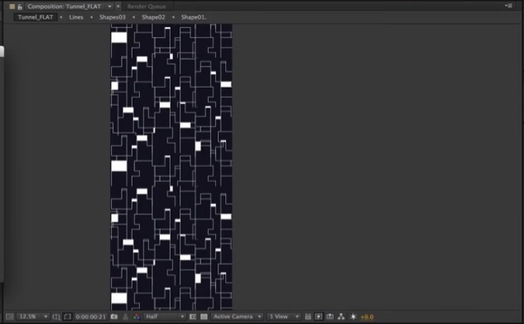This screenshot has width=524, height=324.
Task: Close the Tunnel_FLAT composition tab
Action: coord(118,7)
